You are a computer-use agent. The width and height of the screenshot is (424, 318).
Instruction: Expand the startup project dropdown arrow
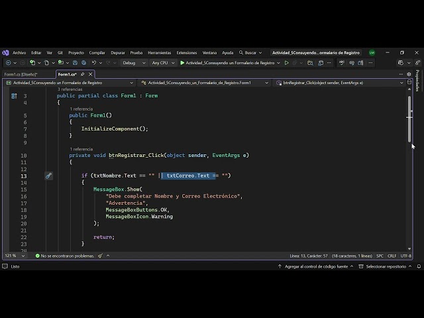pyautogui.click(x=278, y=63)
